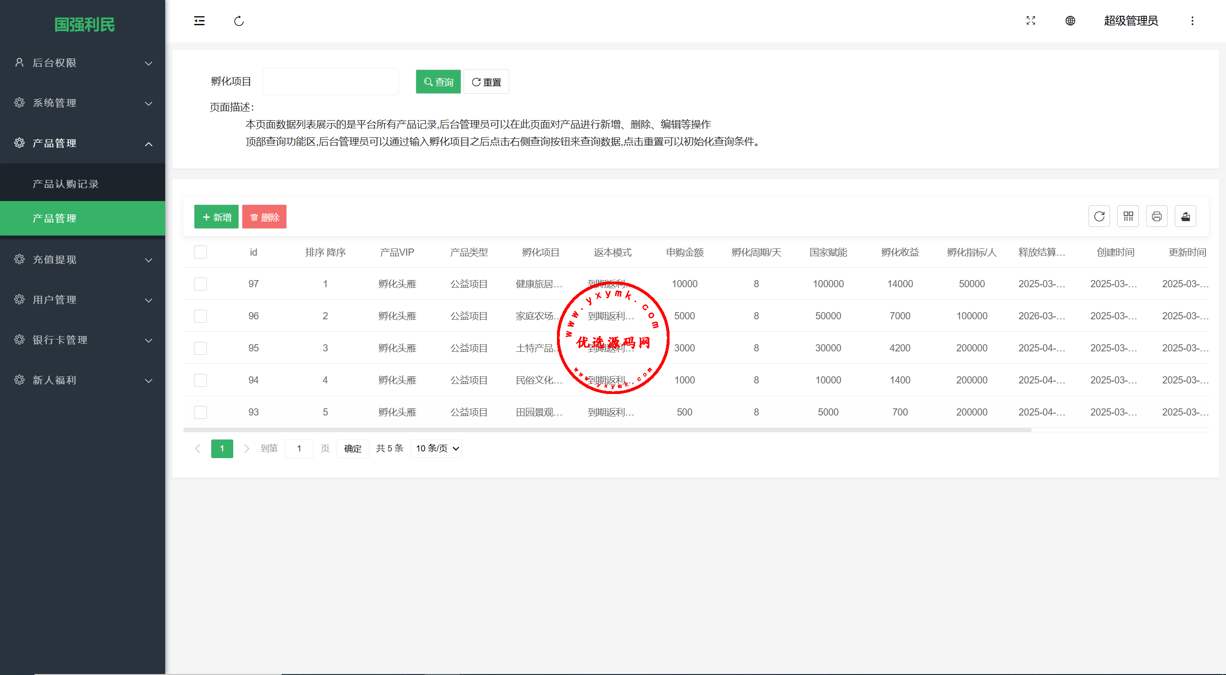Screen dimensions: 1226x675
Task: Click the page refresh icon in top bar
Action: [x=238, y=21]
